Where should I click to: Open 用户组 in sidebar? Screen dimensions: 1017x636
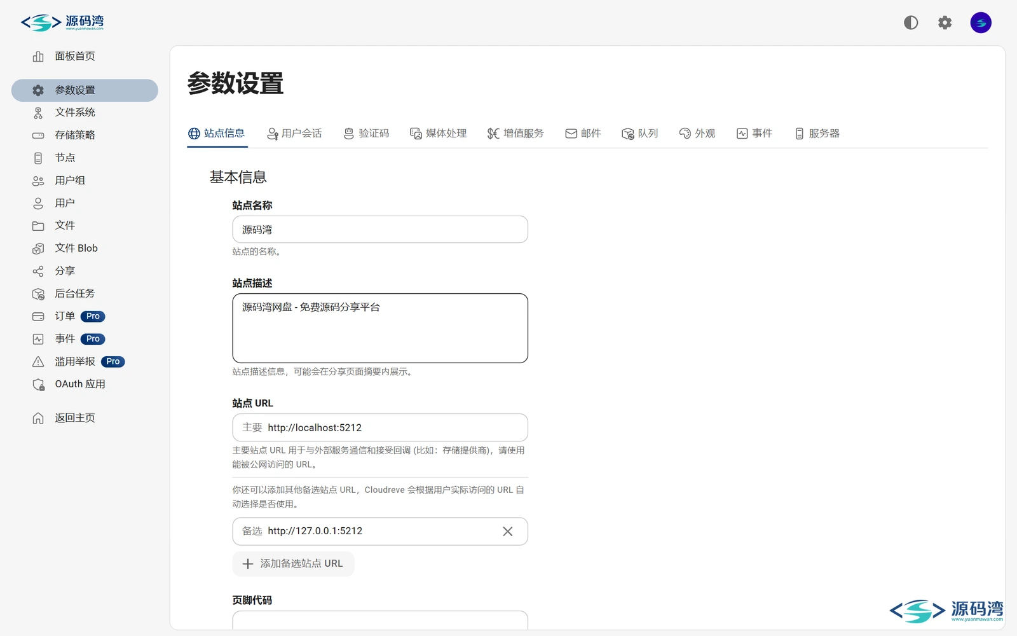(85, 181)
